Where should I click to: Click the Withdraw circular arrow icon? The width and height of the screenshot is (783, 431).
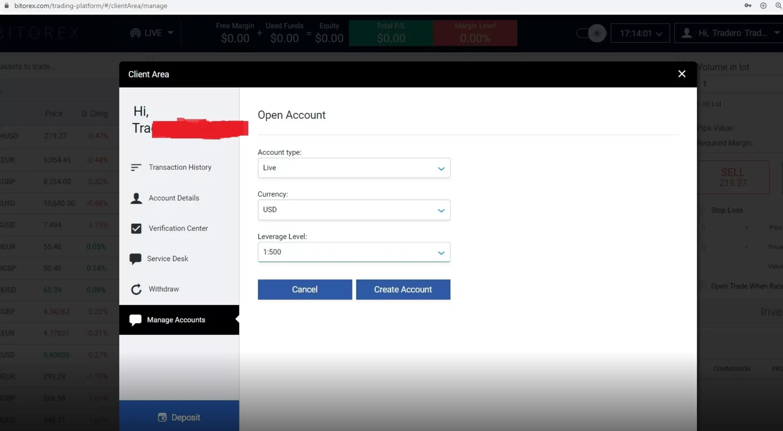[136, 289]
